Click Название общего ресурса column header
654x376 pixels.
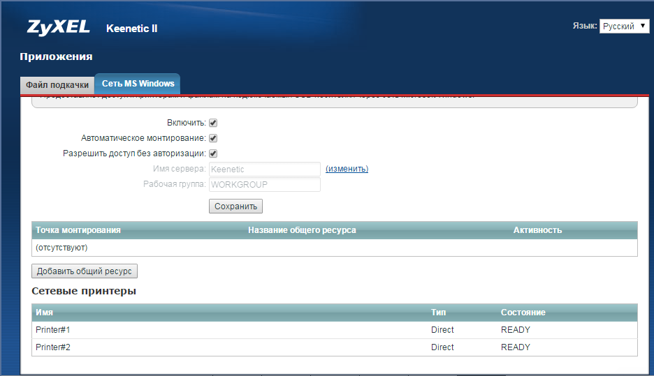click(x=302, y=230)
